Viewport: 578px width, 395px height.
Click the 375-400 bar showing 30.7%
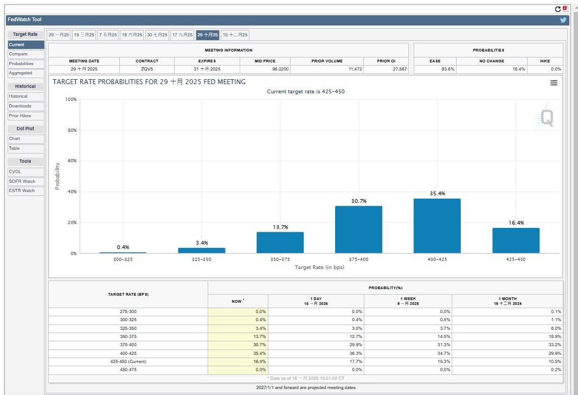tap(358, 230)
